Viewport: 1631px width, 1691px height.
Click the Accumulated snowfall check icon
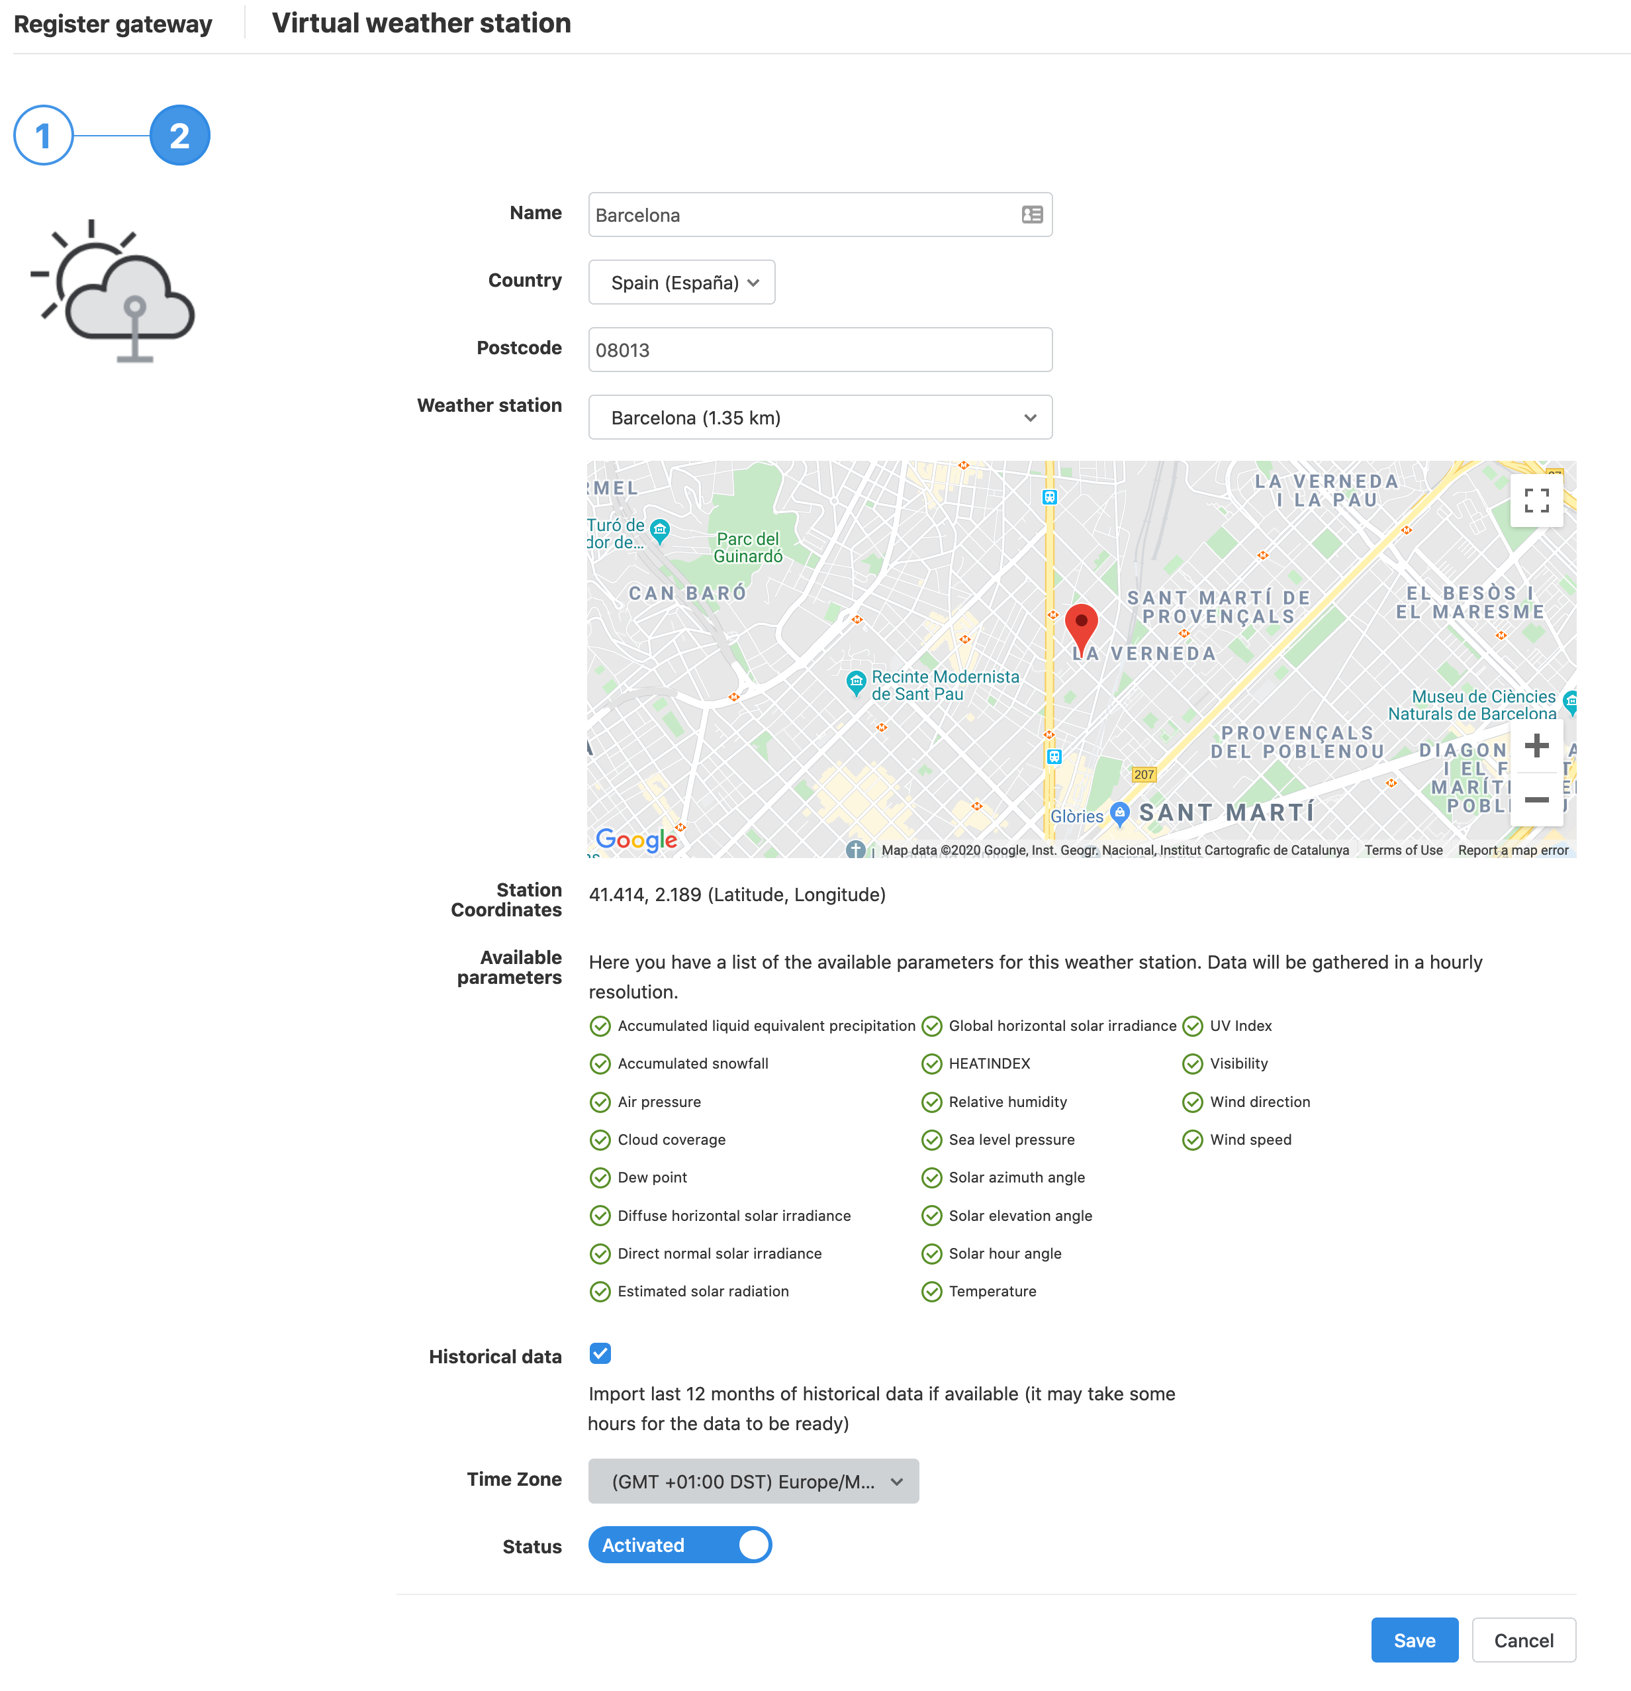coord(600,1064)
